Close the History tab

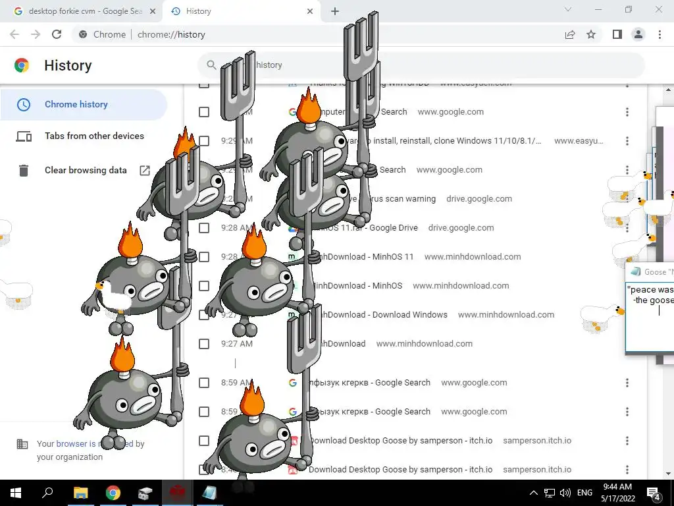click(310, 11)
